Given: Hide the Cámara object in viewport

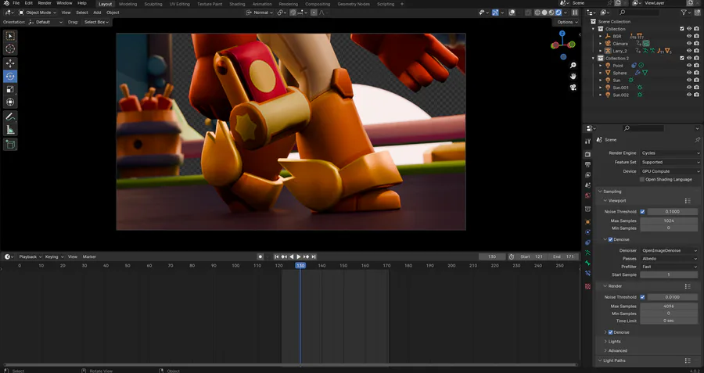Looking at the screenshot, I should 689,44.
